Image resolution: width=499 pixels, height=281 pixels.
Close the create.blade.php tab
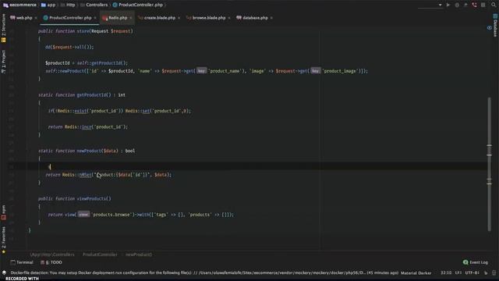[x=179, y=18]
